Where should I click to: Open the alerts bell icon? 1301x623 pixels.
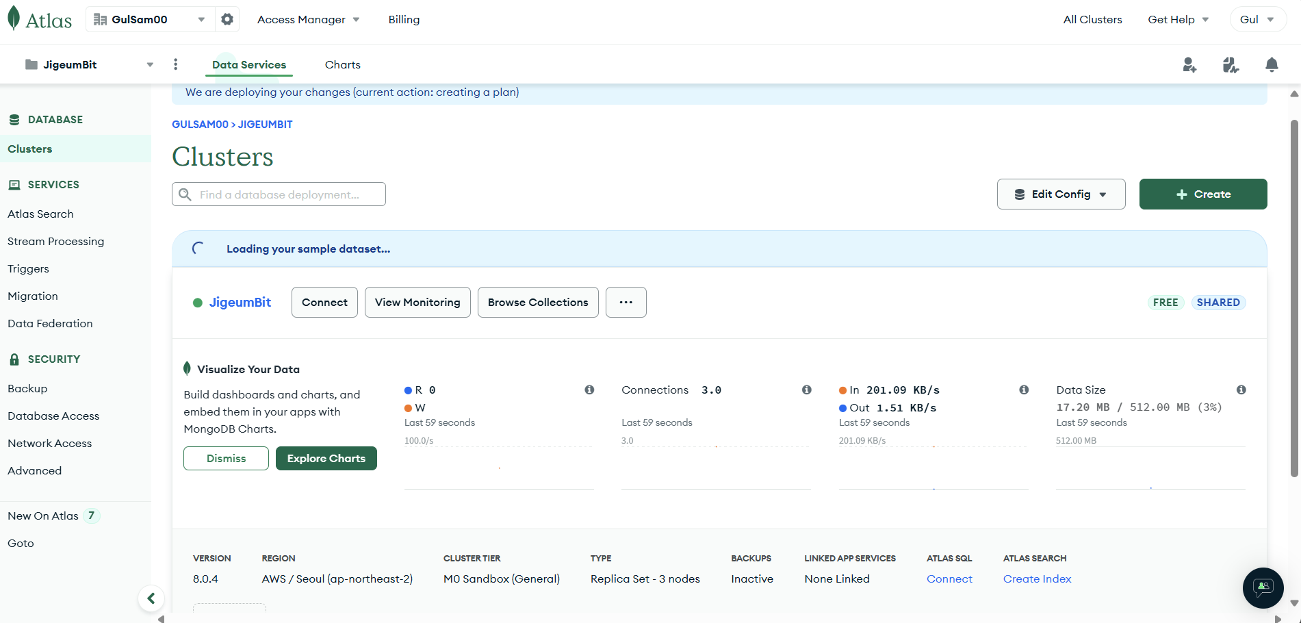pyautogui.click(x=1272, y=64)
